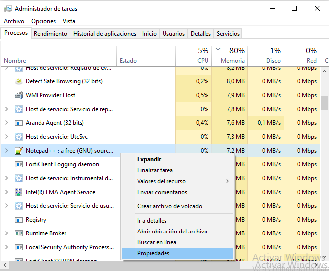Click the horizontal scrollbar thumb

124,265
